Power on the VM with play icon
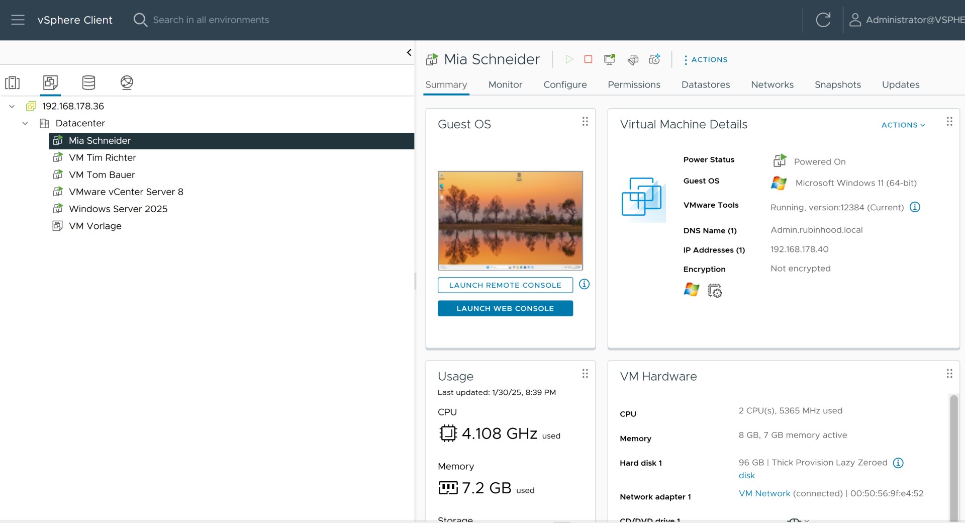Image resolution: width=965 pixels, height=523 pixels. coord(569,59)
